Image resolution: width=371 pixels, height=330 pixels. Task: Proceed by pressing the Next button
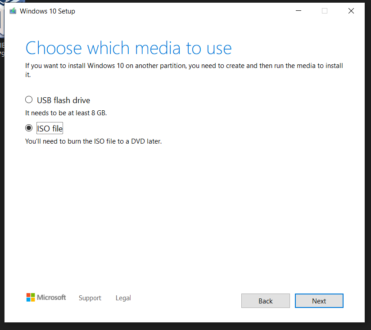tap(319, 301)
